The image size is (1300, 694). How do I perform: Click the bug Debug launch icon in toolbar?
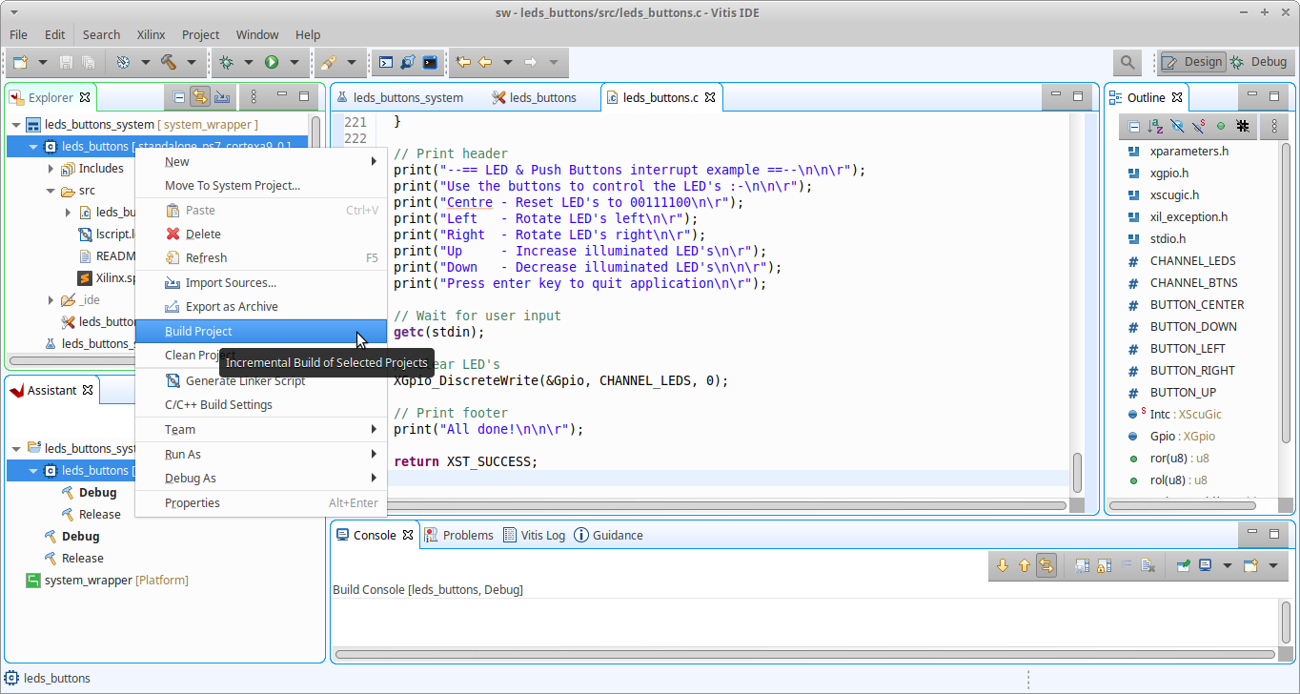226,62
